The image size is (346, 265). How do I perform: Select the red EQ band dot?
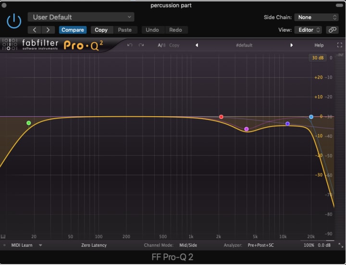(221, 117)
